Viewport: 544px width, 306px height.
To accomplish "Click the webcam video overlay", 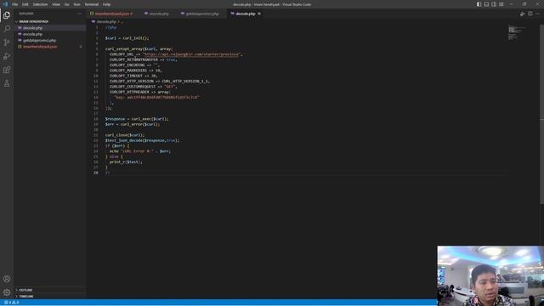I will tap(490, 275).
